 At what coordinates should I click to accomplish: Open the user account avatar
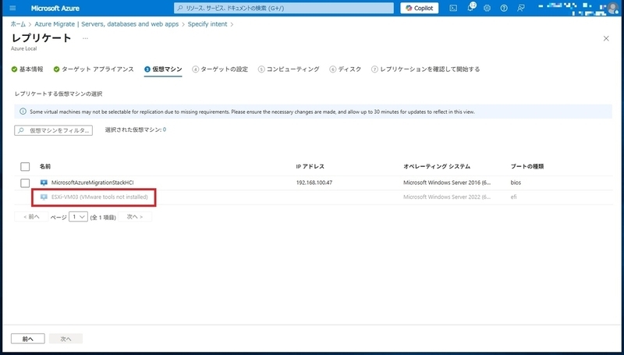pos(613,9)
